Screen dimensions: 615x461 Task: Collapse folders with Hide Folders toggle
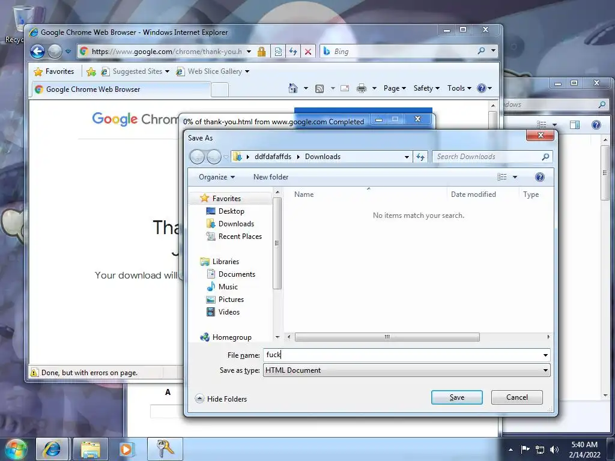pos(221,399)
